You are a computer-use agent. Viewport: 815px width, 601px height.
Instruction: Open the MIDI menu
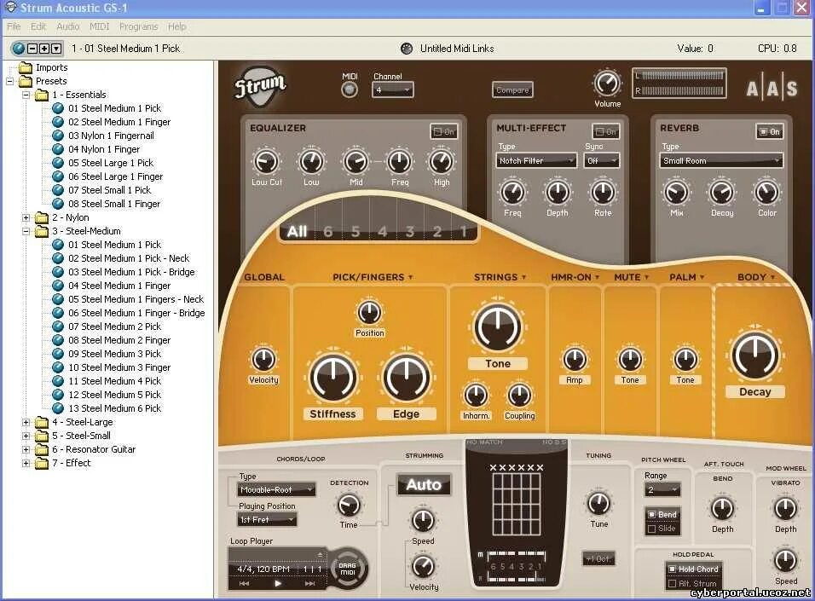[x=99, y=26]
